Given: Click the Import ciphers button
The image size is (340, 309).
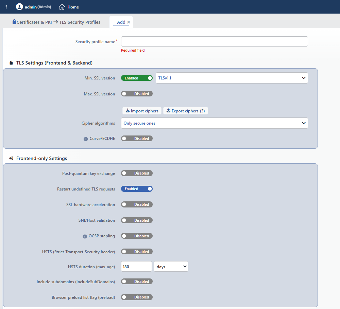Looking at the screenshot, I should click(x=142, y=111).
